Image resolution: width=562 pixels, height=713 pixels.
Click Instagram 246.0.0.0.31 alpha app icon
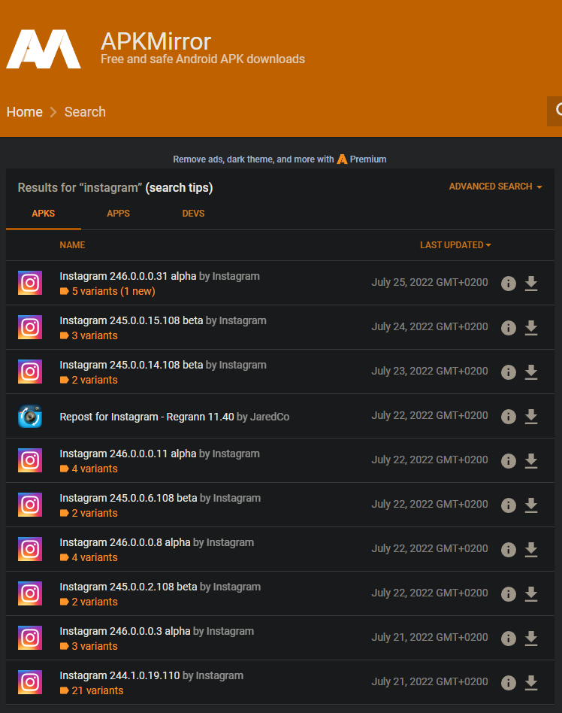[x=30, y=283]
